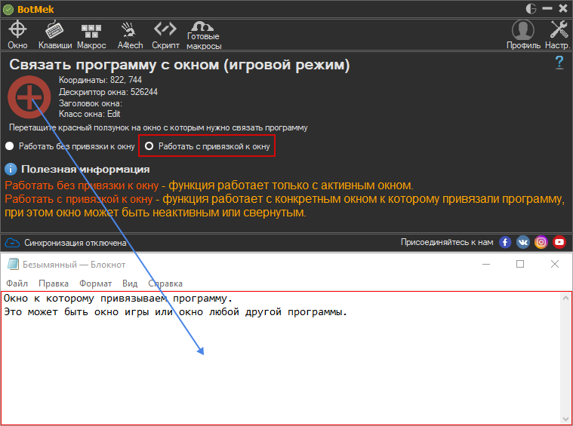This screenshot has height=426, width=573.
Task: Select Работать без привязки к окну
Action: coord(70,146)
